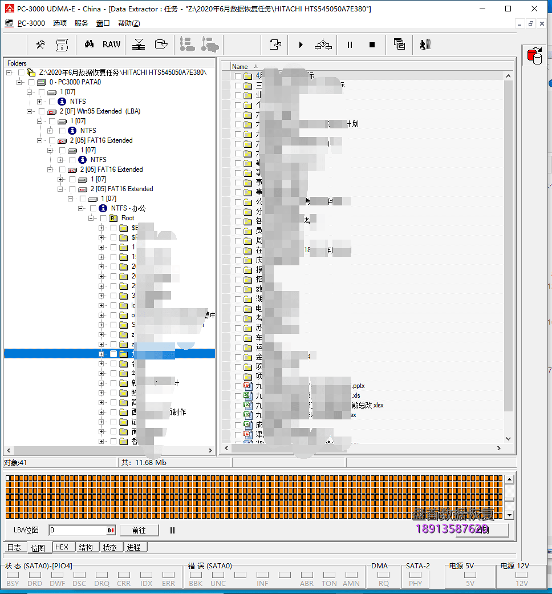Viewport: 552px width, 594px height.
Task: Expand the highlighted folder in the tree
Action: click(x=101, y=354)
